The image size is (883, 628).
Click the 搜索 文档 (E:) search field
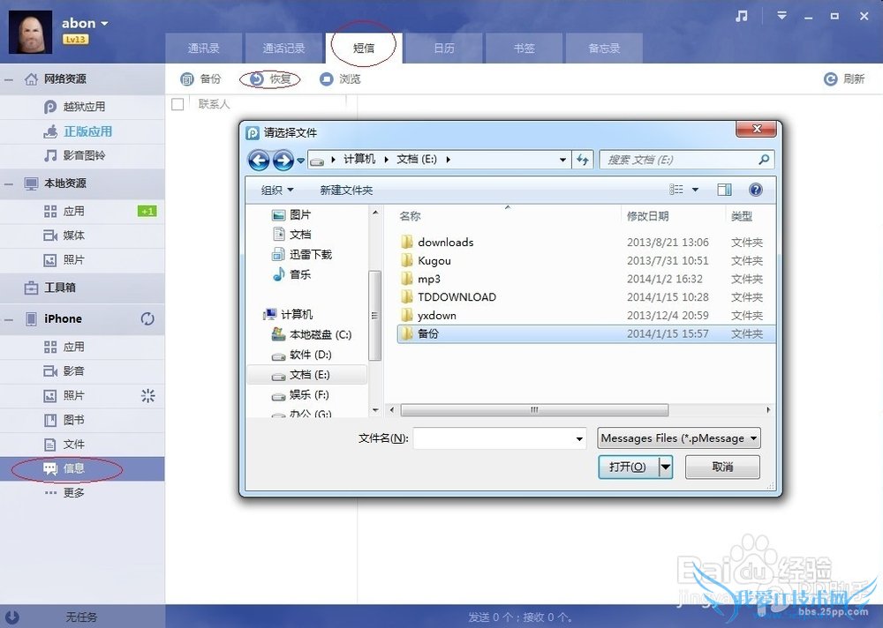coord(686,160)
